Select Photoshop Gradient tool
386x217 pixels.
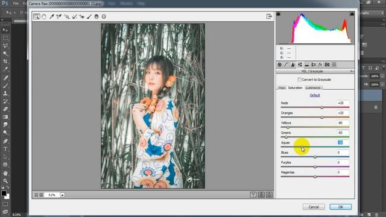5,117
